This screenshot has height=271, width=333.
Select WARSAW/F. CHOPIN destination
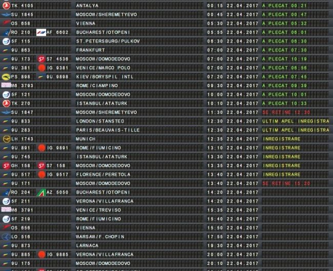(100, 237)
